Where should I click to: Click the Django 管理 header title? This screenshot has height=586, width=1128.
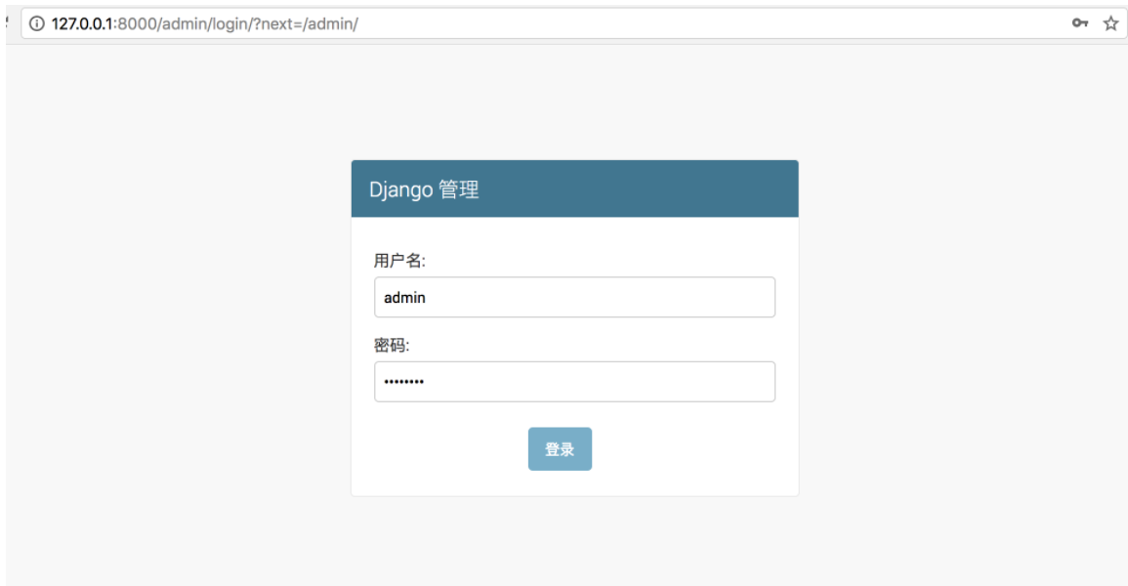click(424, 189)
